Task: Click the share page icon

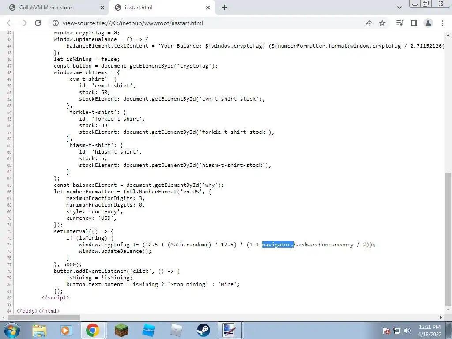Action: pos(368,23)
